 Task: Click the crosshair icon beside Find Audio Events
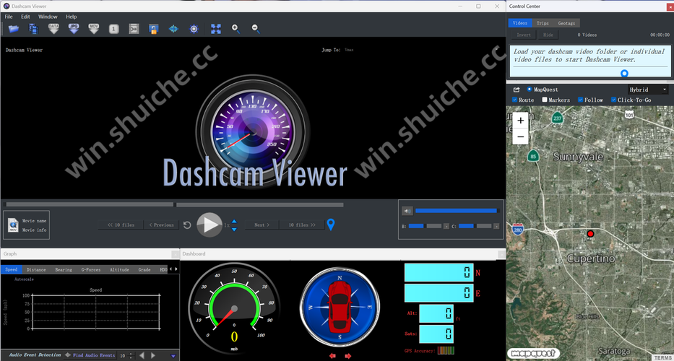68,355
